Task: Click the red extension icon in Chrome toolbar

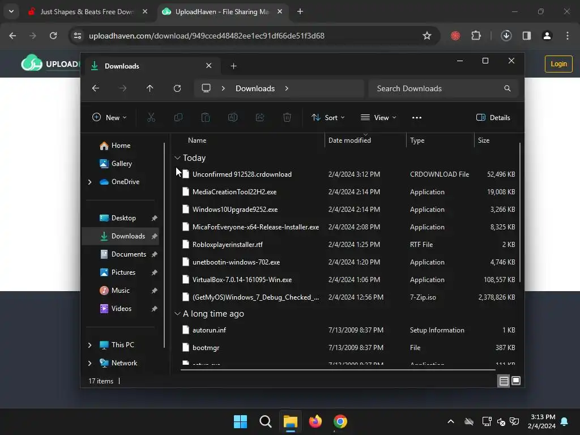Action: pyautogui.click(x=455, y=36)
